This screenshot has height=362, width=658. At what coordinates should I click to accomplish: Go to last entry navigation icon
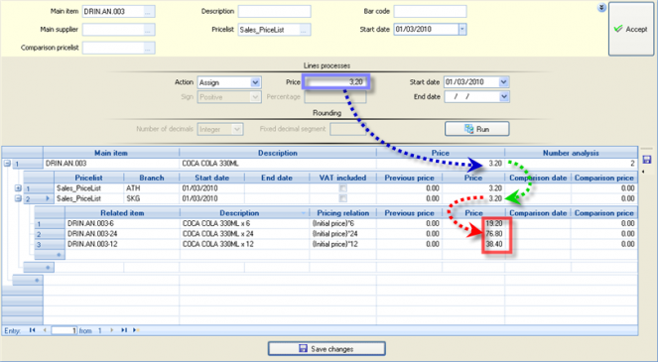[124, 330]
